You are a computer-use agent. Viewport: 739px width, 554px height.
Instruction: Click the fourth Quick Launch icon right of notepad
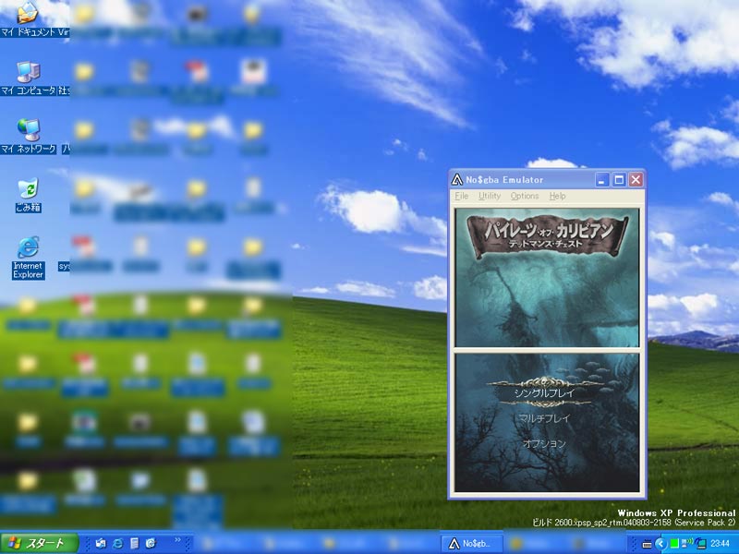pyautogui.click(x=151, y=543)
